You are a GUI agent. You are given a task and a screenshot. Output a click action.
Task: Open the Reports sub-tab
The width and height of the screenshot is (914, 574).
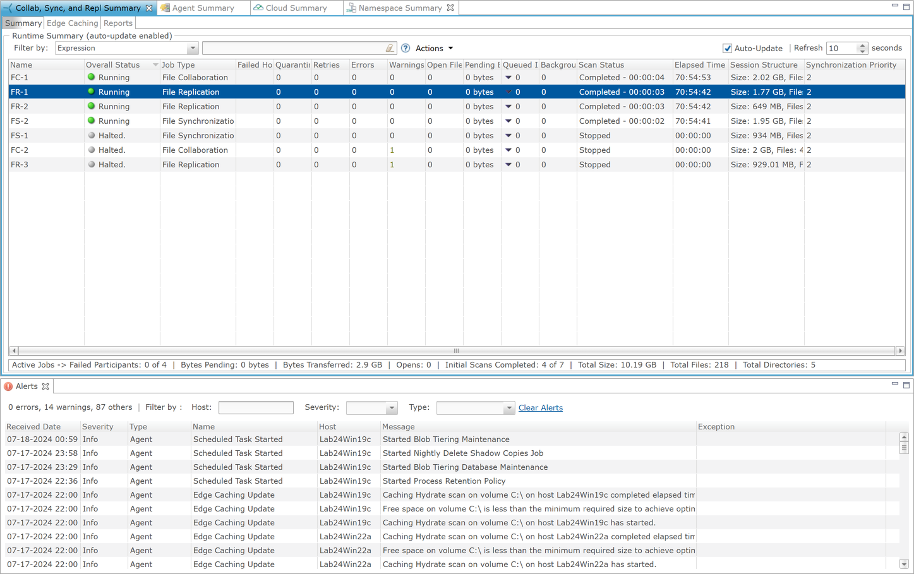(x=118, y=23)
